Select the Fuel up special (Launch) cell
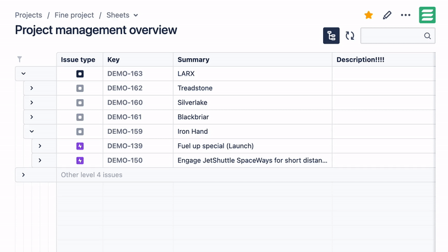 [x=253, y=146]
